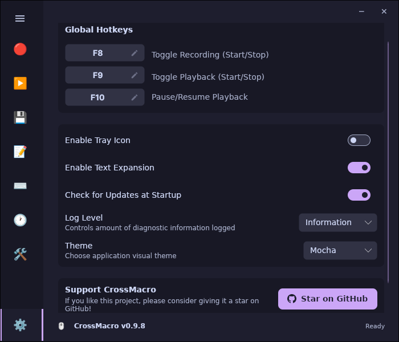Disable Enable Text Expansion switch
The image size is (399, 342).
(359, 168)
